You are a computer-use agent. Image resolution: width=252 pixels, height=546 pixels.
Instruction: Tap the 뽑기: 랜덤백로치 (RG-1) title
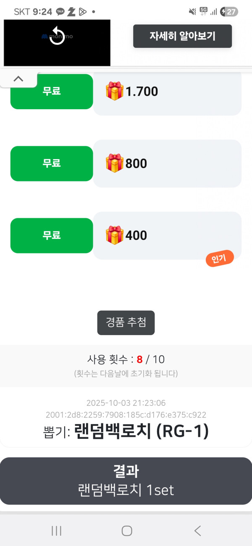tap(126, 432)
